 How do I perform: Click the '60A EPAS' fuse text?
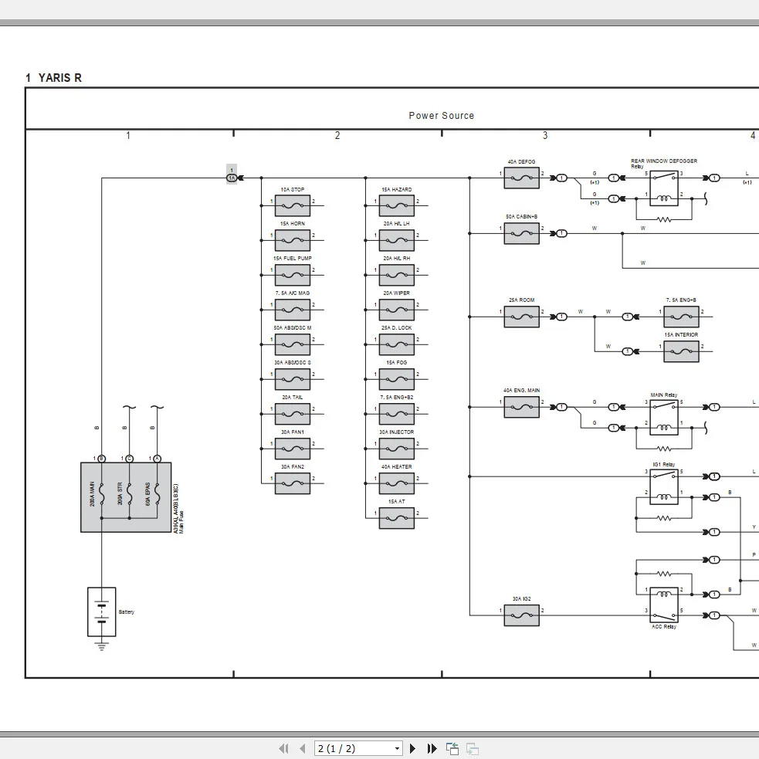[148, 494]
